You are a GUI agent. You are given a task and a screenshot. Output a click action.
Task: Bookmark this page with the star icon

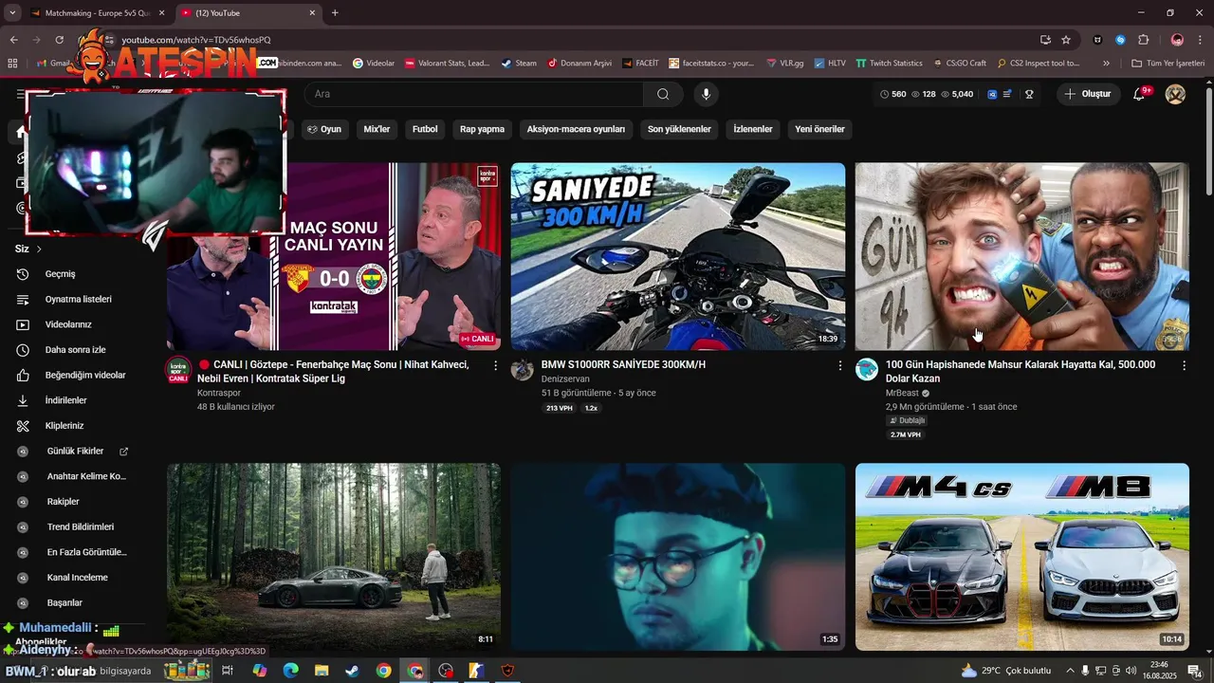click(1066, 40)
